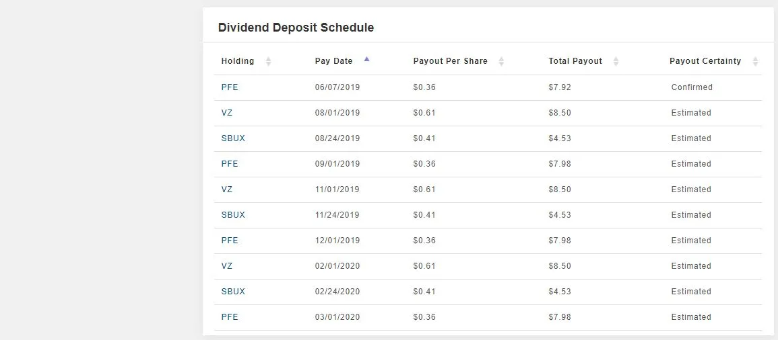Open VZ holding paying 11/01/2019

click(227, 189)
